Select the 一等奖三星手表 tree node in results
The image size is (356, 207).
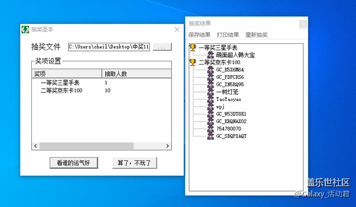(x=218, y=48)
